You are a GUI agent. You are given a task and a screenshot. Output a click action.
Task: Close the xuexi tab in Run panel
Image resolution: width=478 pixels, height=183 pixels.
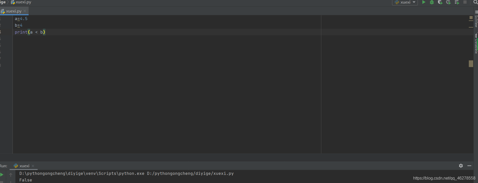(x=33, y=166)
